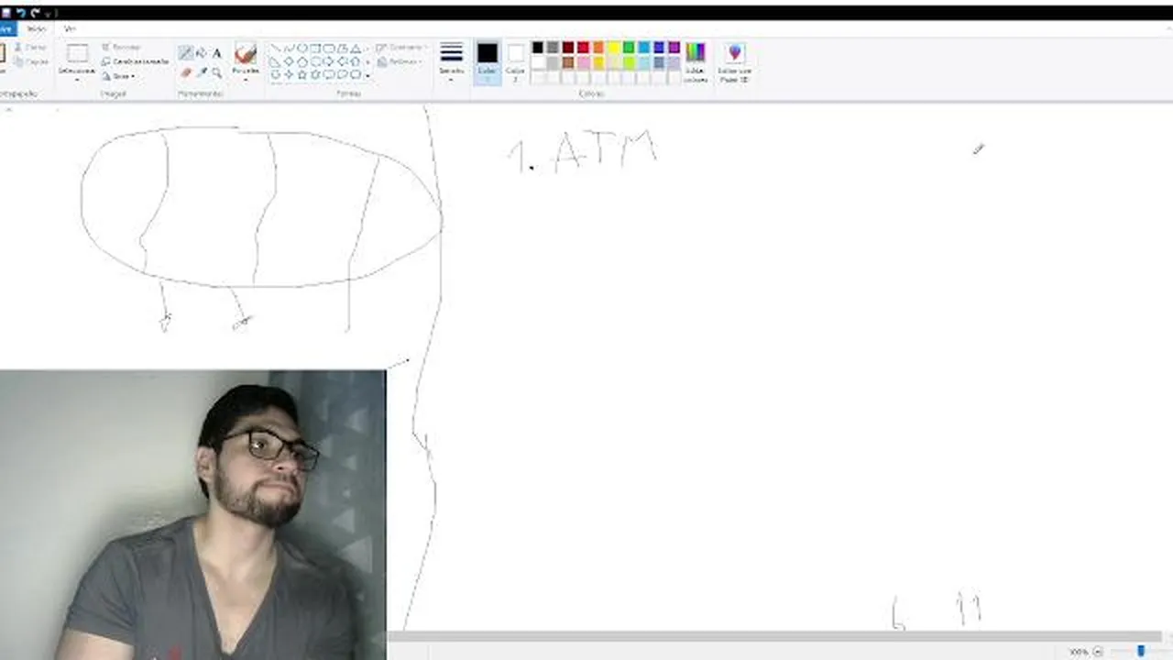Pick the Curve shape
1173x660 pixels.
coord(289,48)
